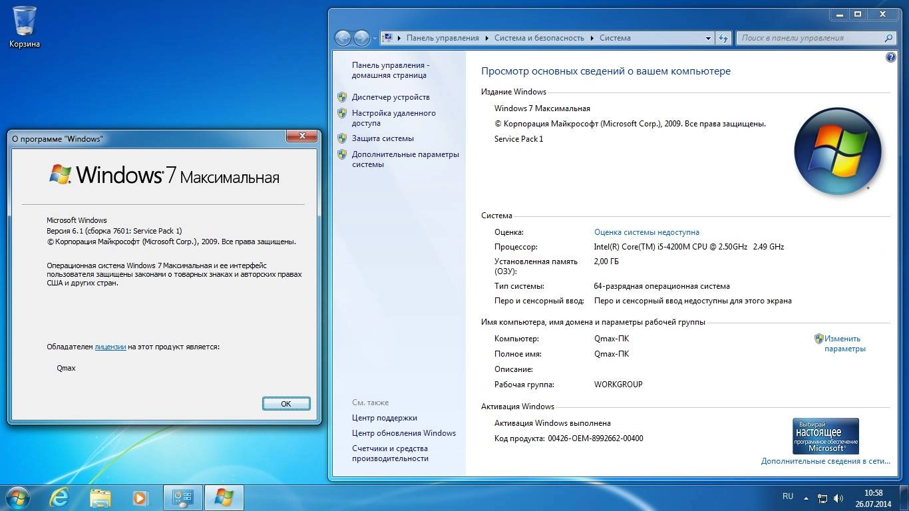
Task: Click "Изменить параметры" link
Action: 844,343
